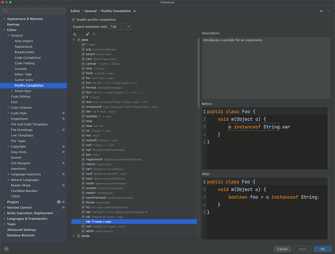Uncheck the Scala templates group checkbox
The height and width of the screenshot is (254, 335).
(x=79, y=236)
